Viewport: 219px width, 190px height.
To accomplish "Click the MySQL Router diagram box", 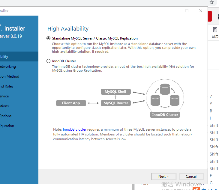I will click(115, 103).
